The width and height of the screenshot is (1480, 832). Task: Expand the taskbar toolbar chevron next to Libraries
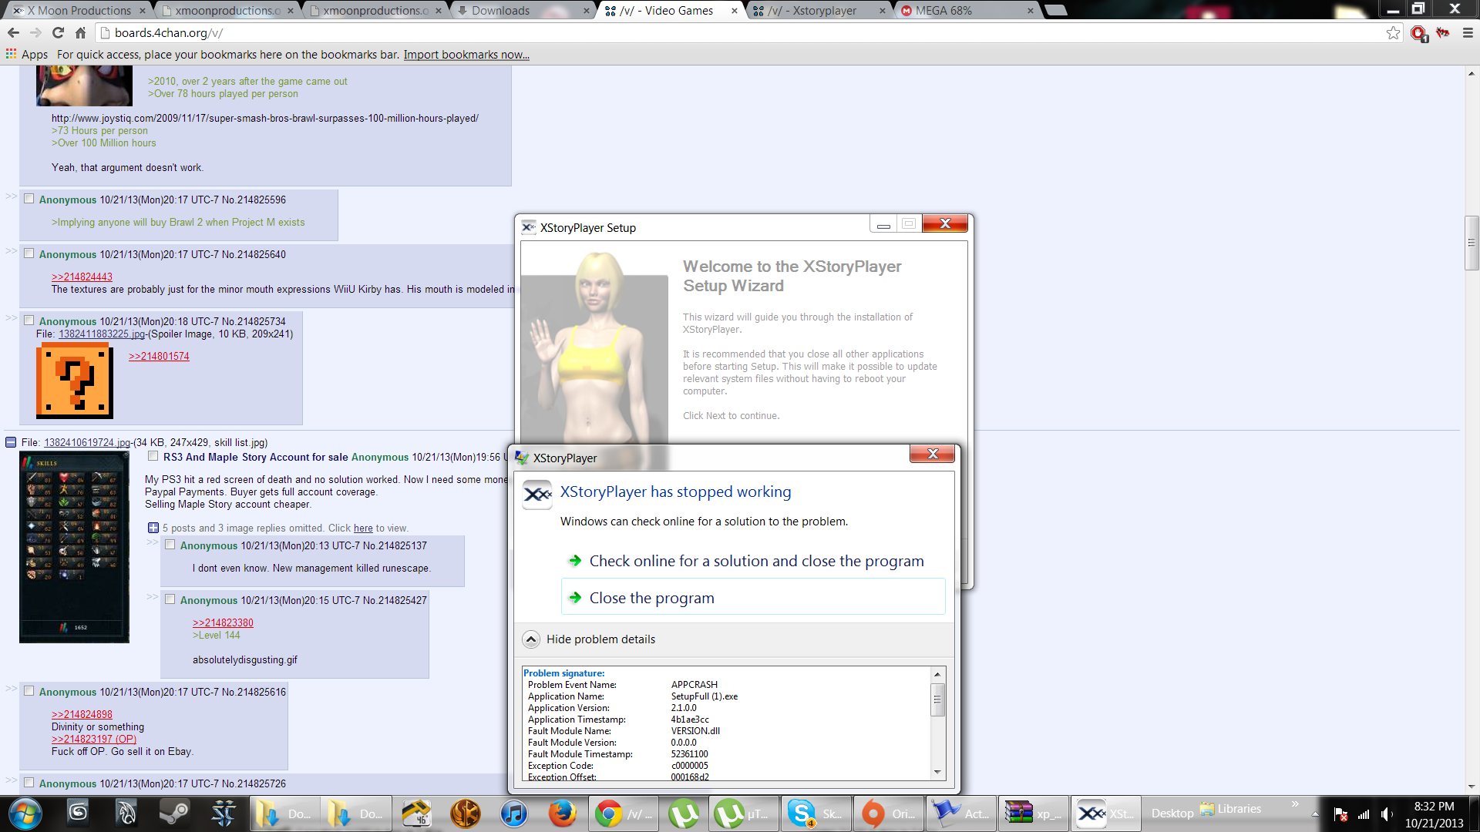click(x=1295, y=804)
